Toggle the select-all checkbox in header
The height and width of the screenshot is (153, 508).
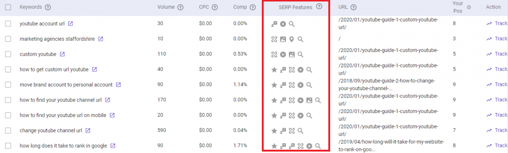click(x=8, y=7)
